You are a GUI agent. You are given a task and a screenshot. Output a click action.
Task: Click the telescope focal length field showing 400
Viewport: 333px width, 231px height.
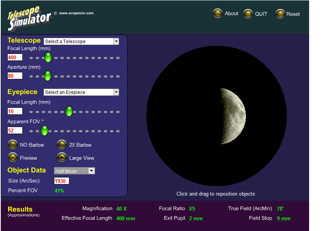[x=15, y=57]
